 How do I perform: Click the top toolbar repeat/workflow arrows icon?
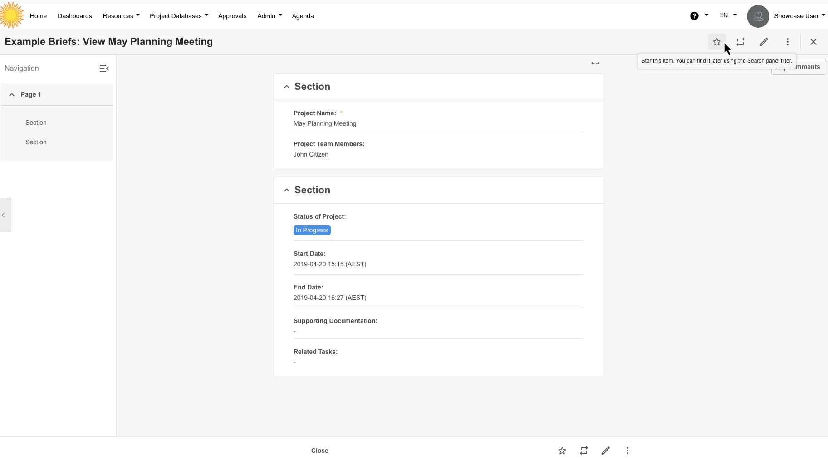point(740,42)
